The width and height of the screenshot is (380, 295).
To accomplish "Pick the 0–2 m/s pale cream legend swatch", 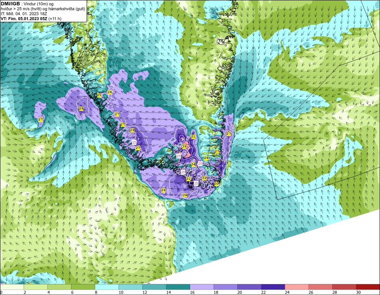I will (12, 287).
